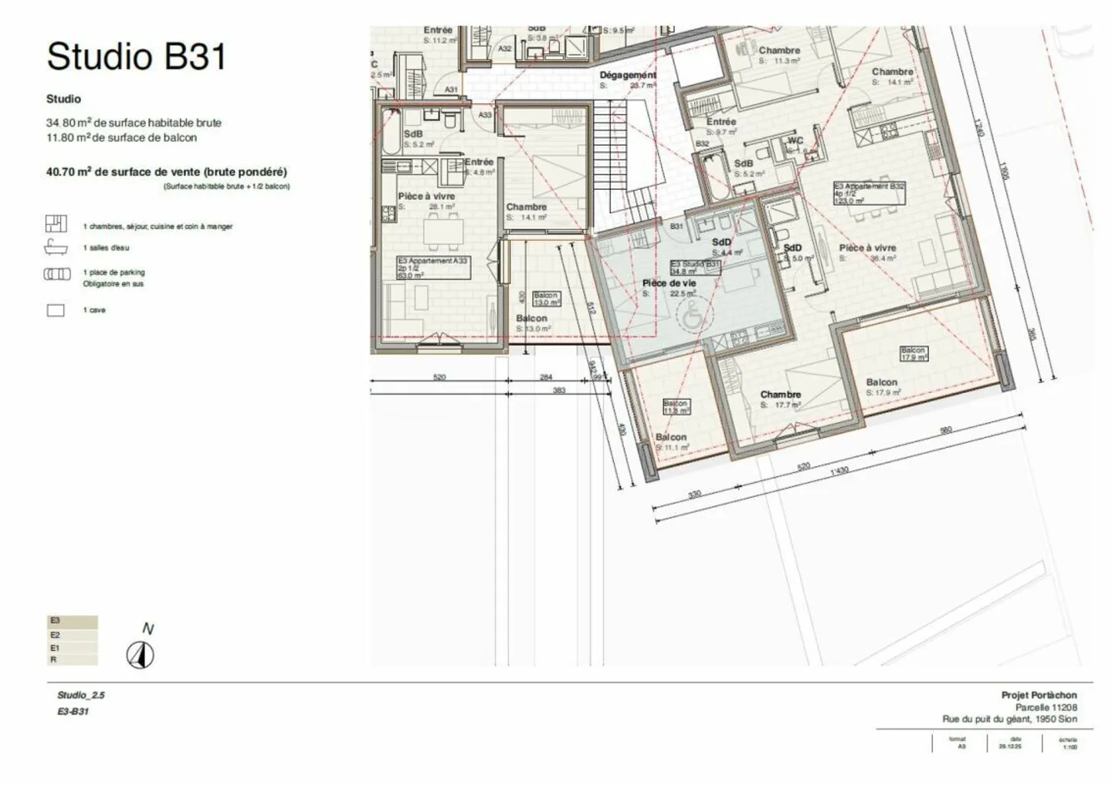
Task: Click the floor-plan legend icon for chambres
Action: coord(55,223)
